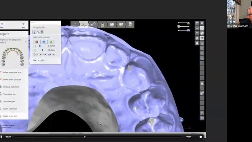Click the workflow step right after Prepare
This screenshot has width=252, height=142.
93,24
